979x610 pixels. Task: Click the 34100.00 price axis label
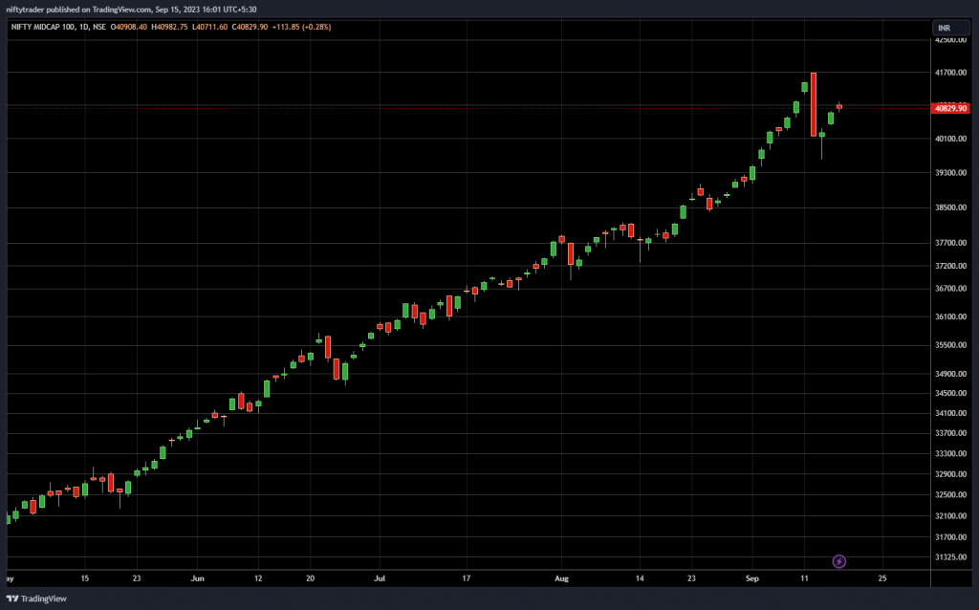point(950,413)
